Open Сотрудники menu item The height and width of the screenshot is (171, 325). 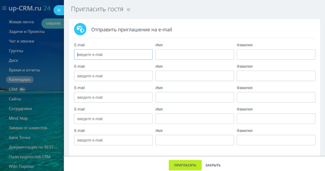click(x=20, y=108)
